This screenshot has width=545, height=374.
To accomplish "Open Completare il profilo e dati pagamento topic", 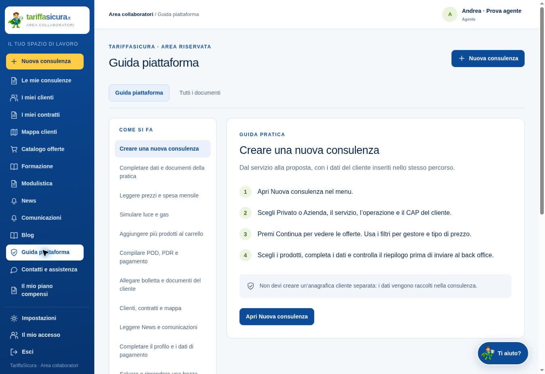I will (x=163, y=351).
